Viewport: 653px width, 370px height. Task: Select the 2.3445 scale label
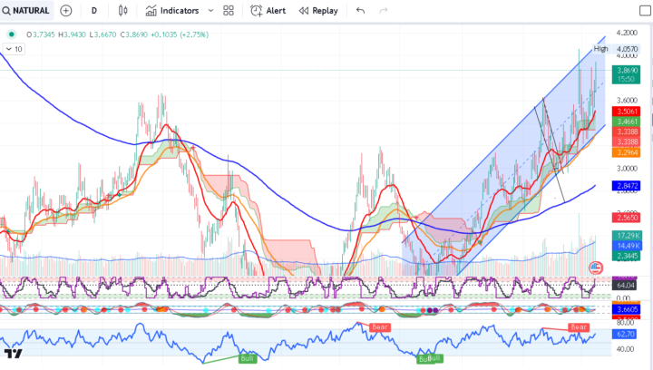coord(626,256)
